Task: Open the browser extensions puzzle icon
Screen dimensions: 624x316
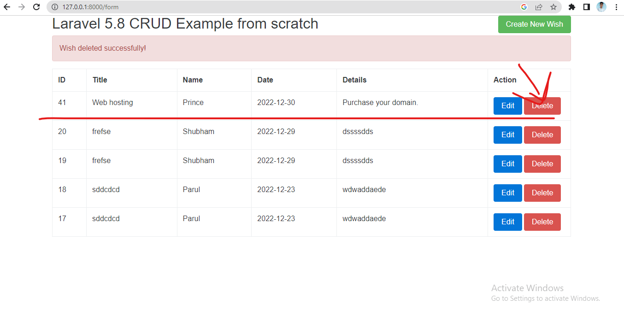Action: pyautogui.click(x=571, y=7)
